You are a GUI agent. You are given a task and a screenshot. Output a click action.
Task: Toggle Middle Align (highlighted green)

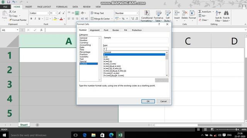tap(77, 13)
